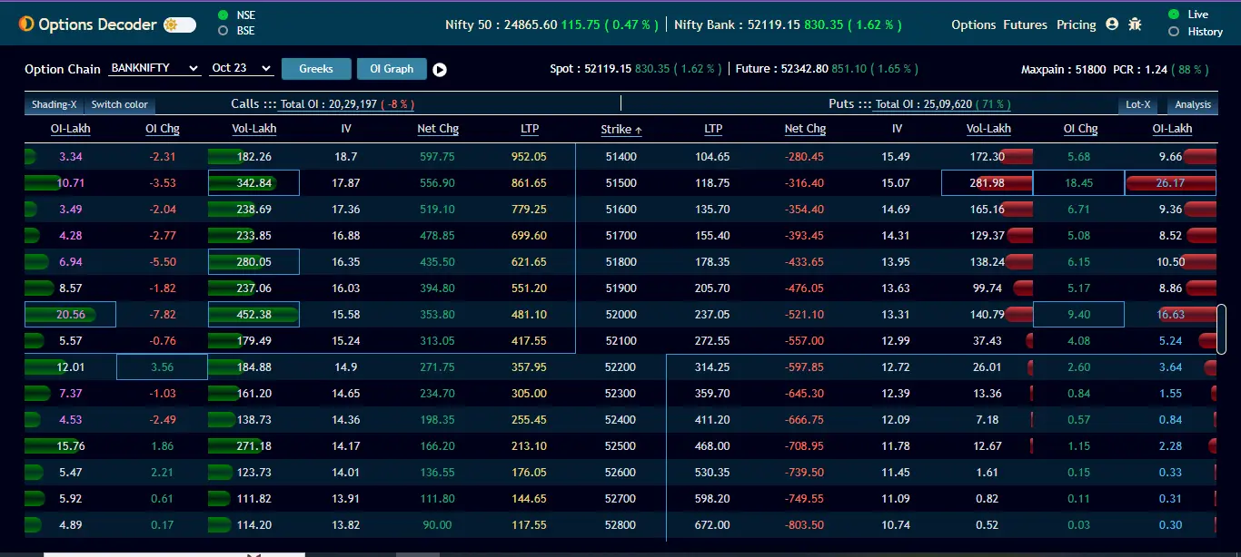This screenshot has width=1241, height=557.
Task: Open the user profile icon
Action: (1113, 24)
